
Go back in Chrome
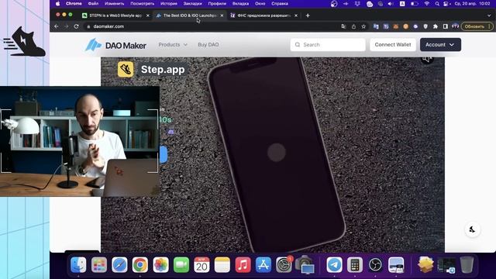[57, 26]
